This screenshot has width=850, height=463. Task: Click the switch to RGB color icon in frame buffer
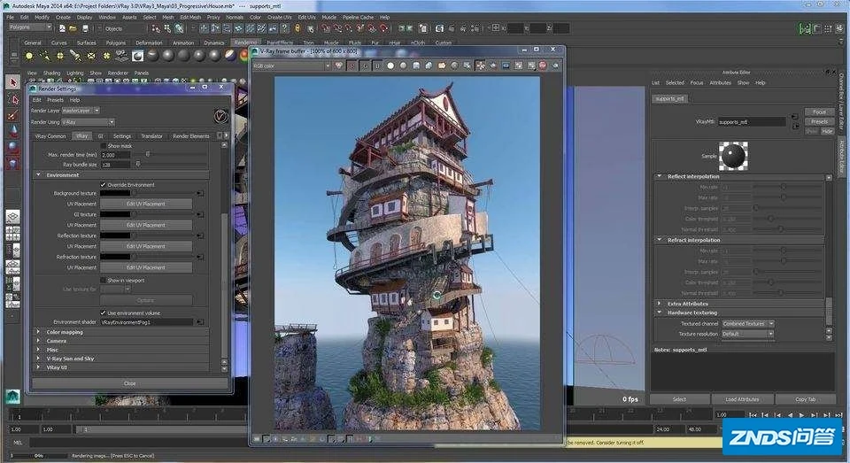point(339,66)
